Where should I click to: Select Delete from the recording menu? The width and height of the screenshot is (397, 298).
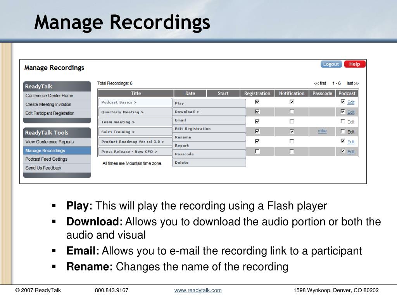point(209,163)
